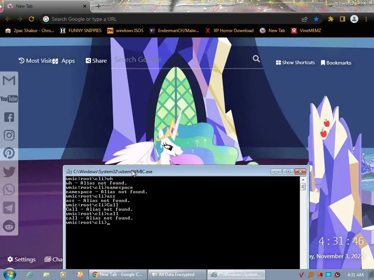Open Twitter sidebar shortcut
The width and height of the screenshot is (374, 280).
pyautogui.click(x=9, y=172)
